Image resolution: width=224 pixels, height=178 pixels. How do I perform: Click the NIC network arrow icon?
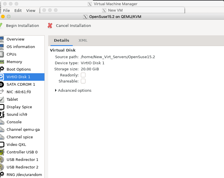coord(2,92)
